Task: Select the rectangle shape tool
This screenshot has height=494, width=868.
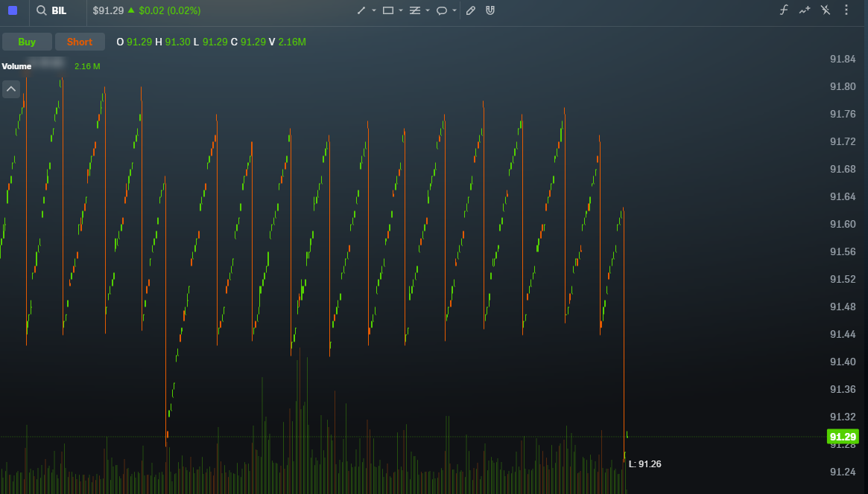Action: [388, 10]
